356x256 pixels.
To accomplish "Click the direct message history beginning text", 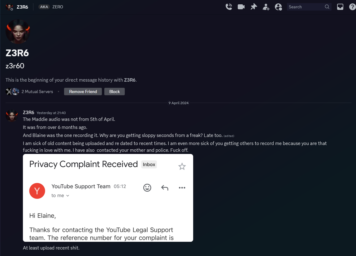I will point(71,80).
